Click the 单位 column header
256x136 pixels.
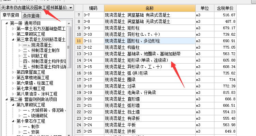tap(205, 8)
